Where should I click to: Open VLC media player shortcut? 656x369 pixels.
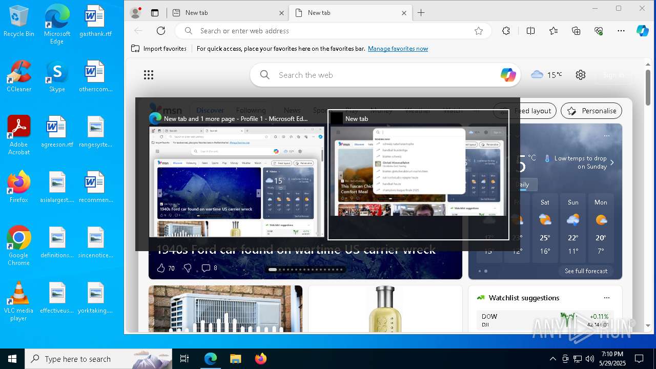click(19, 301)
